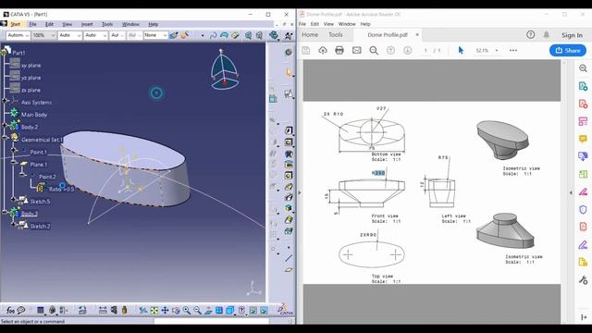Collapse Acrobat right tools pane arrow
Viewport: 592px width, 333px height.
pyautogui.click(x=572, y=192)
